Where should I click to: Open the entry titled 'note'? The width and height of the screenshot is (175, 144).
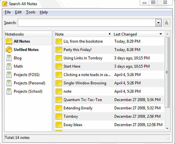click(67, 91)
